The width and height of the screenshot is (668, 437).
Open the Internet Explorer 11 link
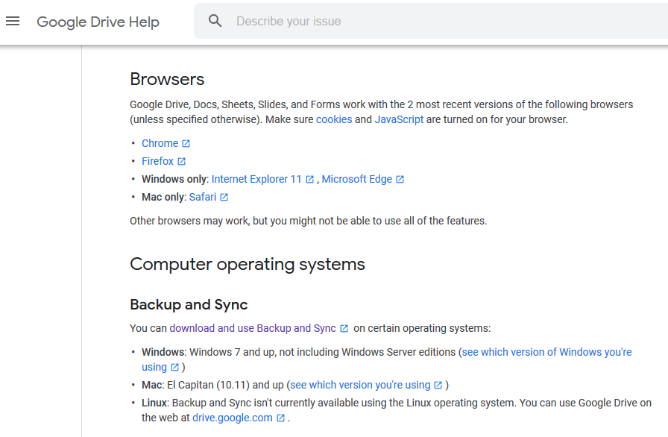coord(256,179)
